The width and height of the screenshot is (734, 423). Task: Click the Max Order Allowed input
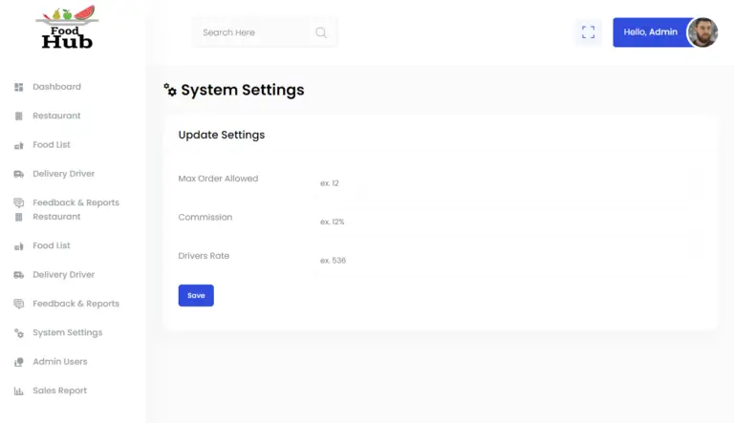point(508,183)
